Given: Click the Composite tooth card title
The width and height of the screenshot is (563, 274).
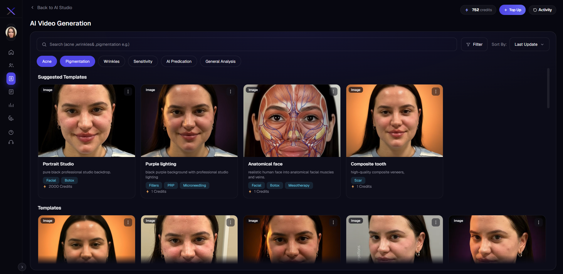Looking at the screenshot, I should [368, 164].
